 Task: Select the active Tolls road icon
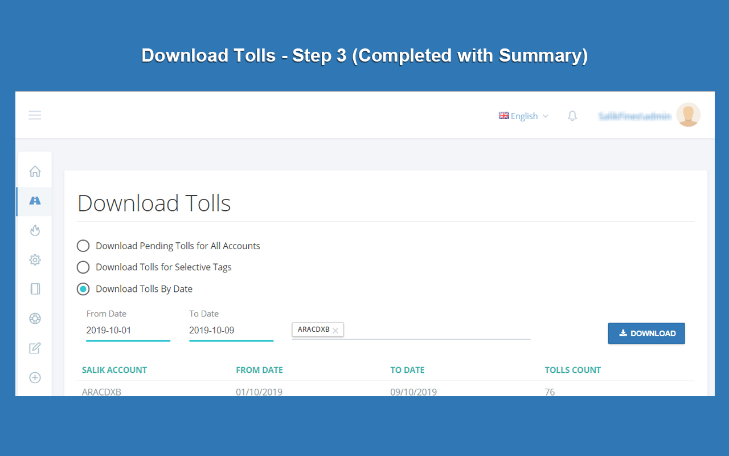click(35, 201)
